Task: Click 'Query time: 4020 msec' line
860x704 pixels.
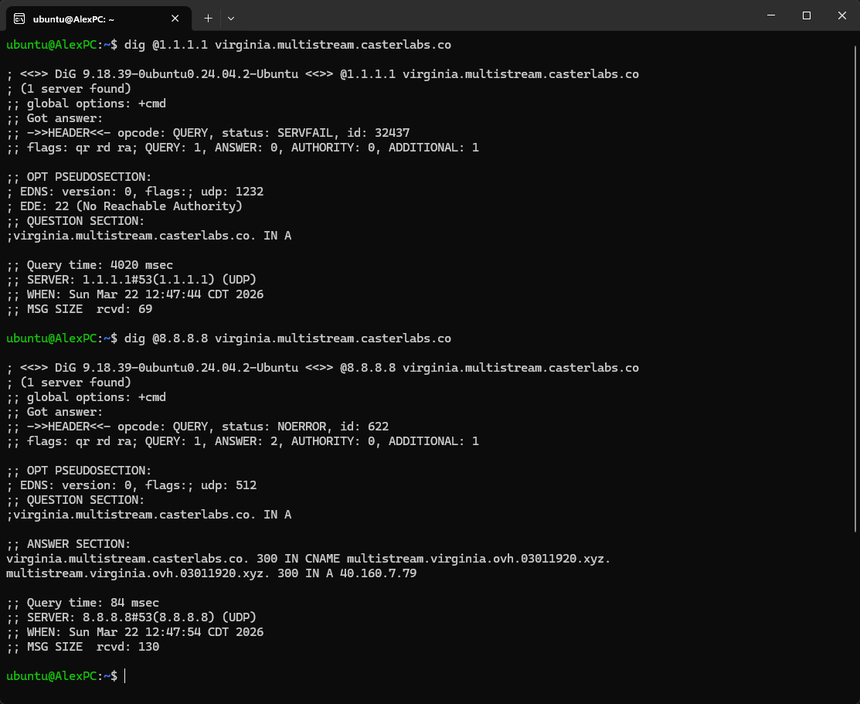Action: click(x=90, y=265)
